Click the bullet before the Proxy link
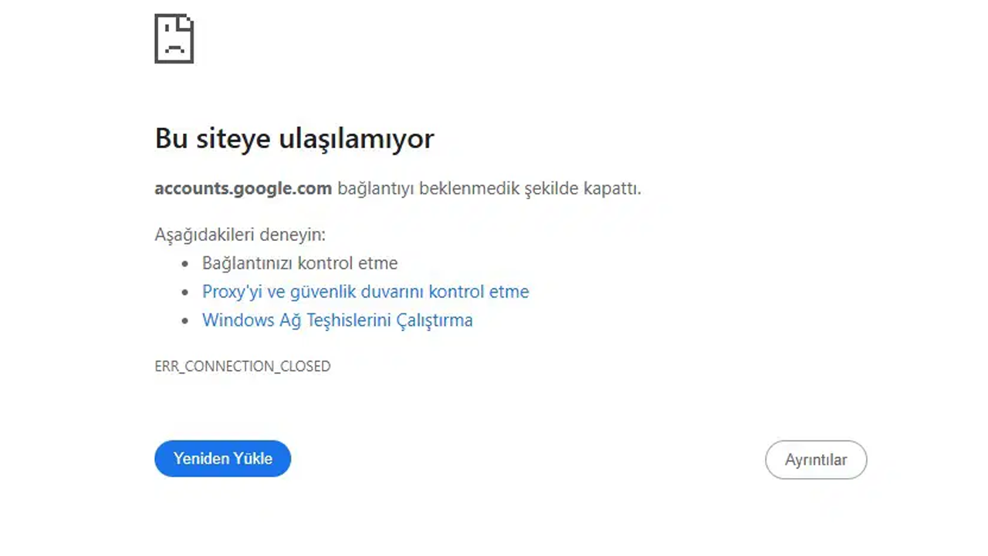The width and height of the screenshot is (988, 556). 185,293
